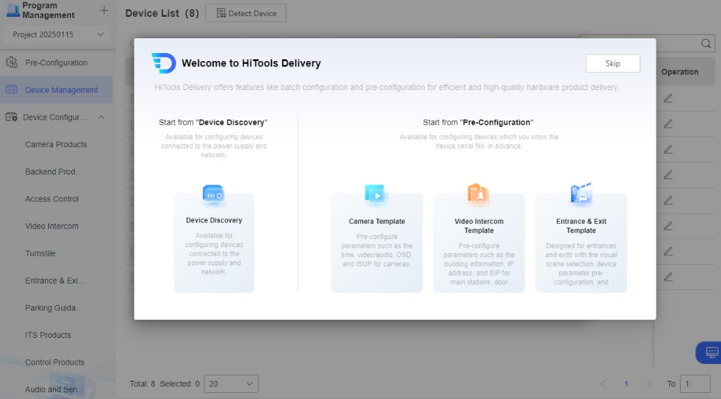The height and width of the screenshot is (399, 721).
Task: Open Entrance & Exi... in the sidebar
Action: coord(55,280)
